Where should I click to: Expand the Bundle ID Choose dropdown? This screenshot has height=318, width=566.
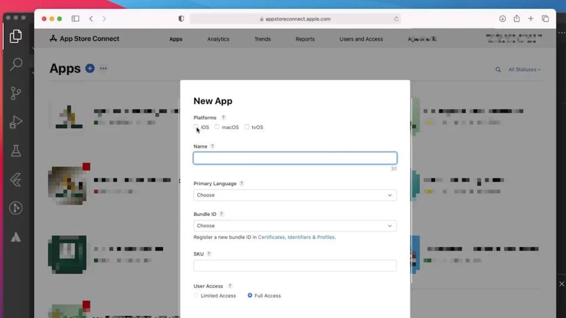pyautogui.click(x=295, y=225)
